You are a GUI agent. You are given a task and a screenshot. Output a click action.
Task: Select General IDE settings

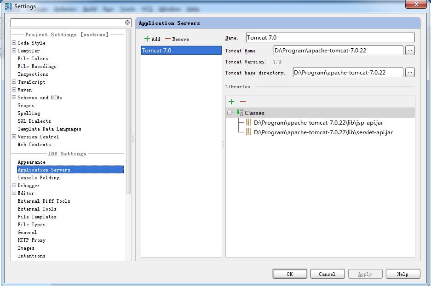(27, 232)
